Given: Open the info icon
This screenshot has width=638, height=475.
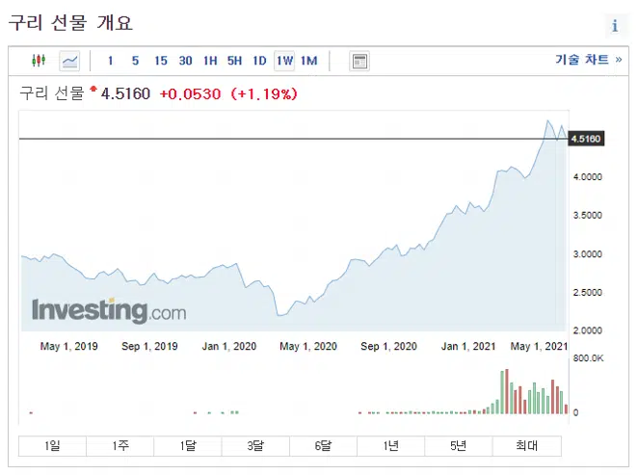Looking at the screenshot, I should tap(615, 26).
